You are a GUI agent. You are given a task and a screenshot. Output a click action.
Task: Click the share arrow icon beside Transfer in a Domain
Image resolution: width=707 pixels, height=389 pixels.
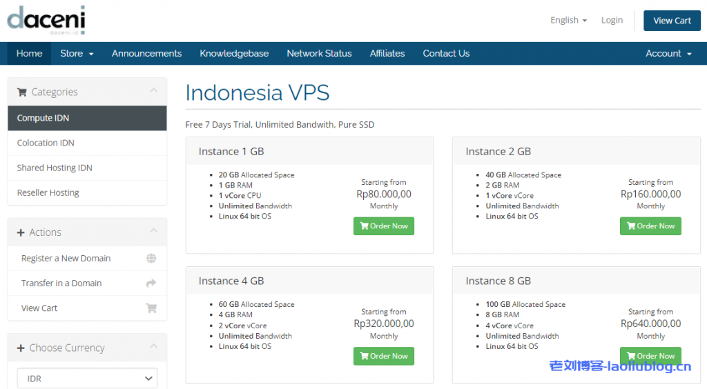151,283
